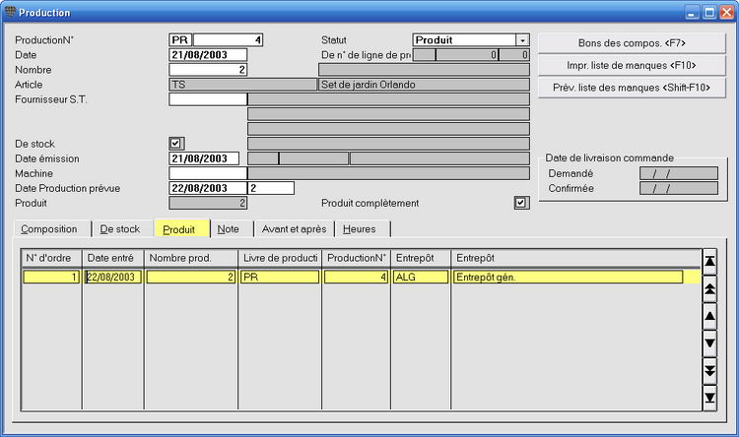This screenshot has width=739, height=437.
Task: Open the Avant et après tab
Action: [294, 229]
